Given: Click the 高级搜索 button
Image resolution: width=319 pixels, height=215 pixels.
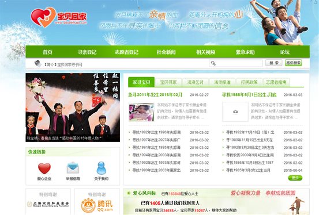Looking at the screenshot, I should pyautogui.click(x=294, y=63).
